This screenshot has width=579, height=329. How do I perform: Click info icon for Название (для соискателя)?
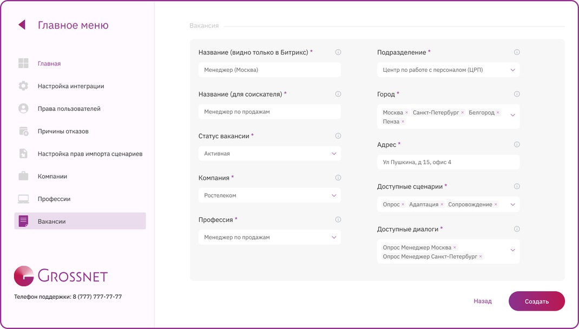coord(338,94)
